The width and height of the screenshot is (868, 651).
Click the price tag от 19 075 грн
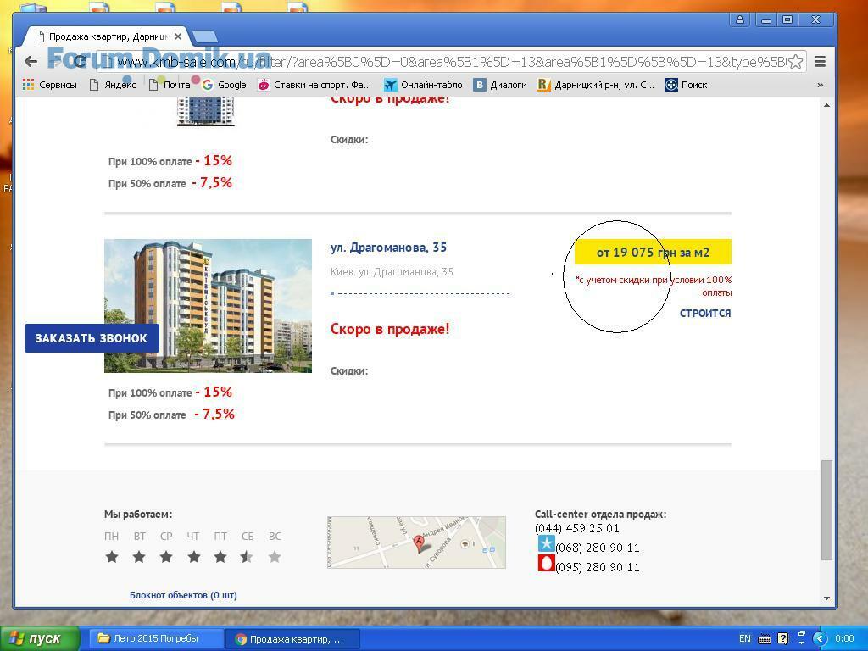point(653,253)
